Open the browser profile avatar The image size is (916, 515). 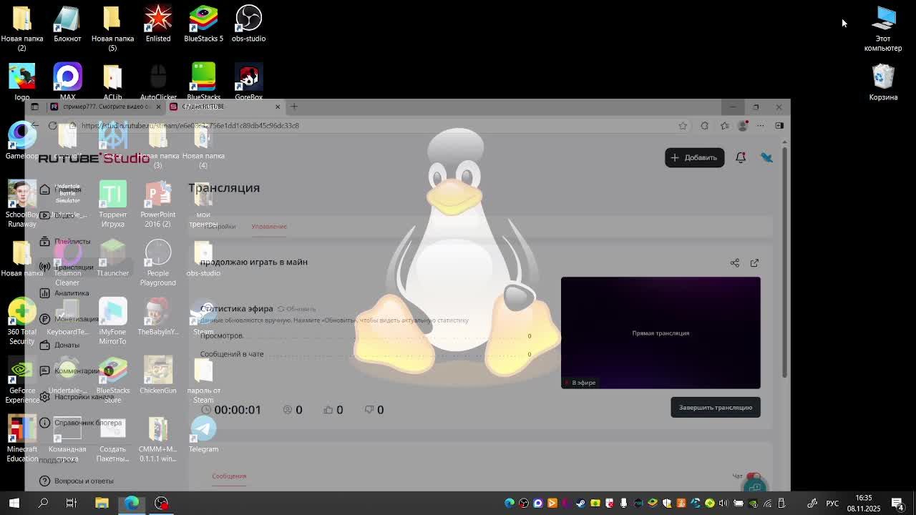click(743, 126)
